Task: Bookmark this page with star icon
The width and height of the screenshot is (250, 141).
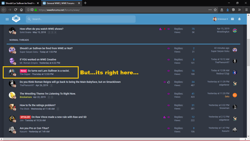Action: click(x=215, y=10)
